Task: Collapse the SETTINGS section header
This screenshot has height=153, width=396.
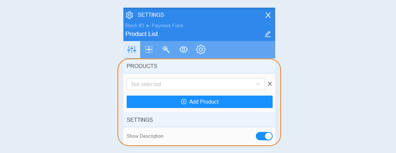Action: [199, 120]
